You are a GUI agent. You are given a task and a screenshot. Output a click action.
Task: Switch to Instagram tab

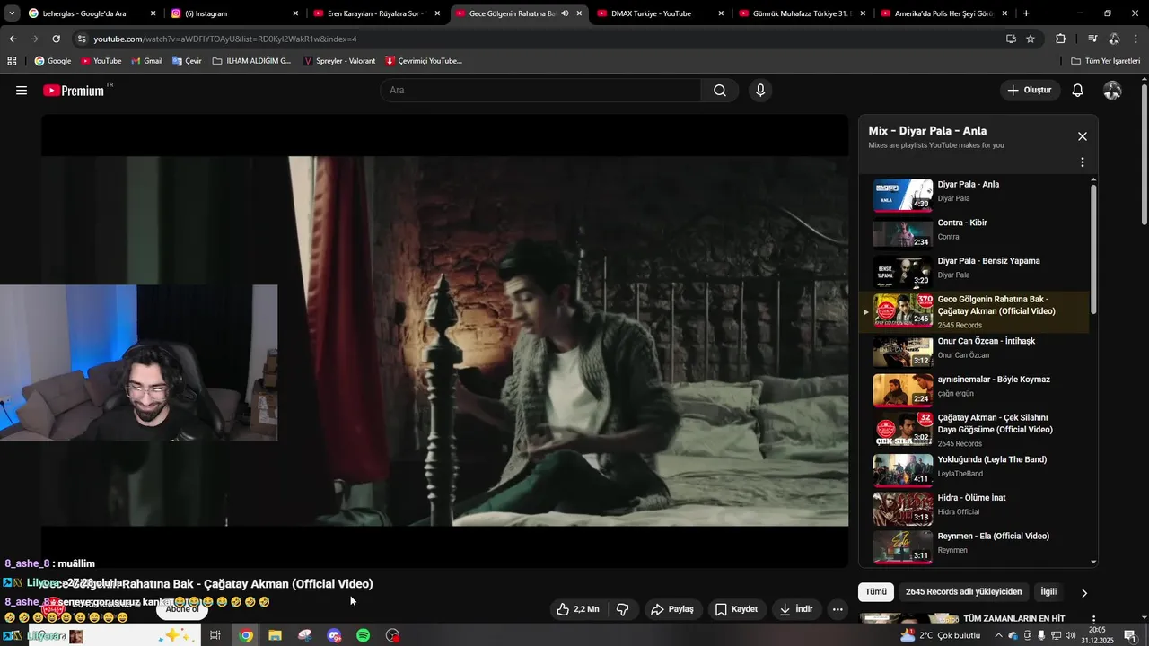pos(234,13)
